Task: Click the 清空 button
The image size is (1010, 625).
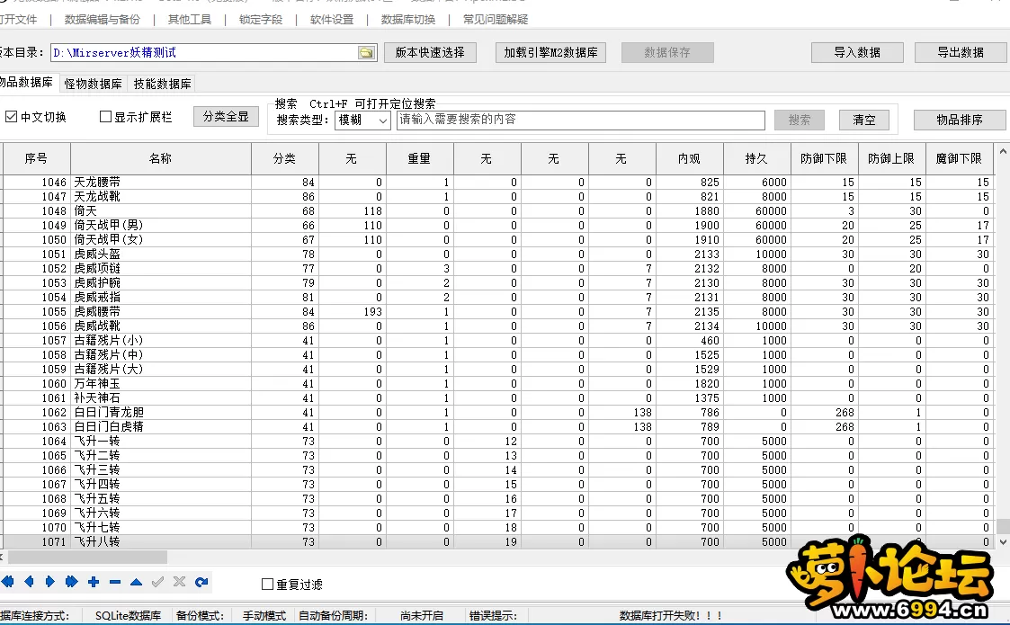Action: [863, 120]
